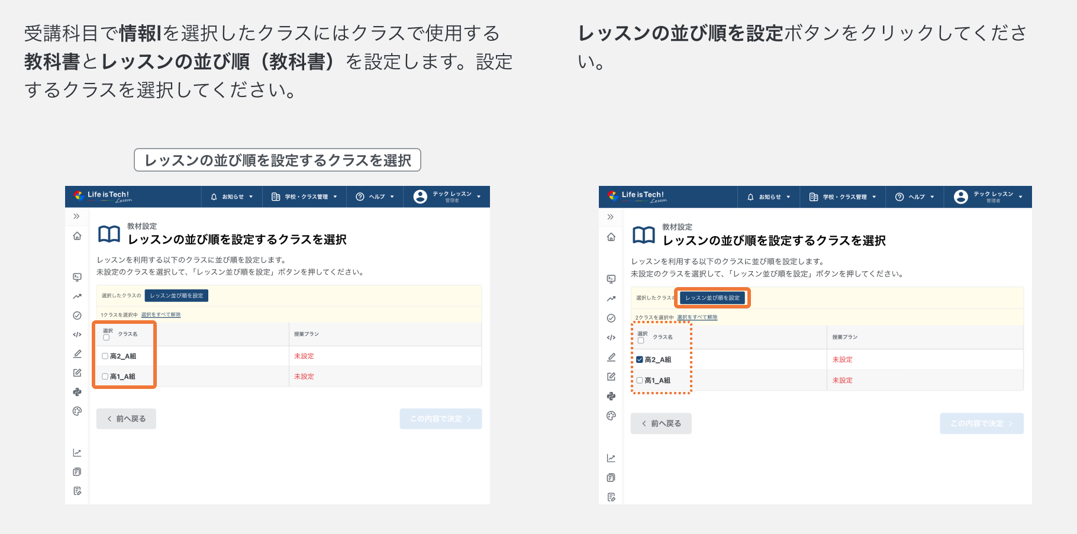This screenshot has height=534, width=1077.
Task: Click 授業プラン column header in left screenshot
Action: [307, 334]
